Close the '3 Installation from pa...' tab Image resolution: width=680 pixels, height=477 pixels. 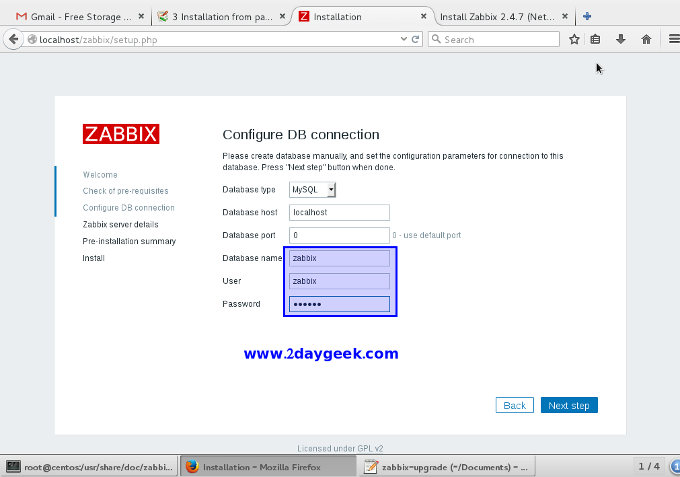[282, 16]
